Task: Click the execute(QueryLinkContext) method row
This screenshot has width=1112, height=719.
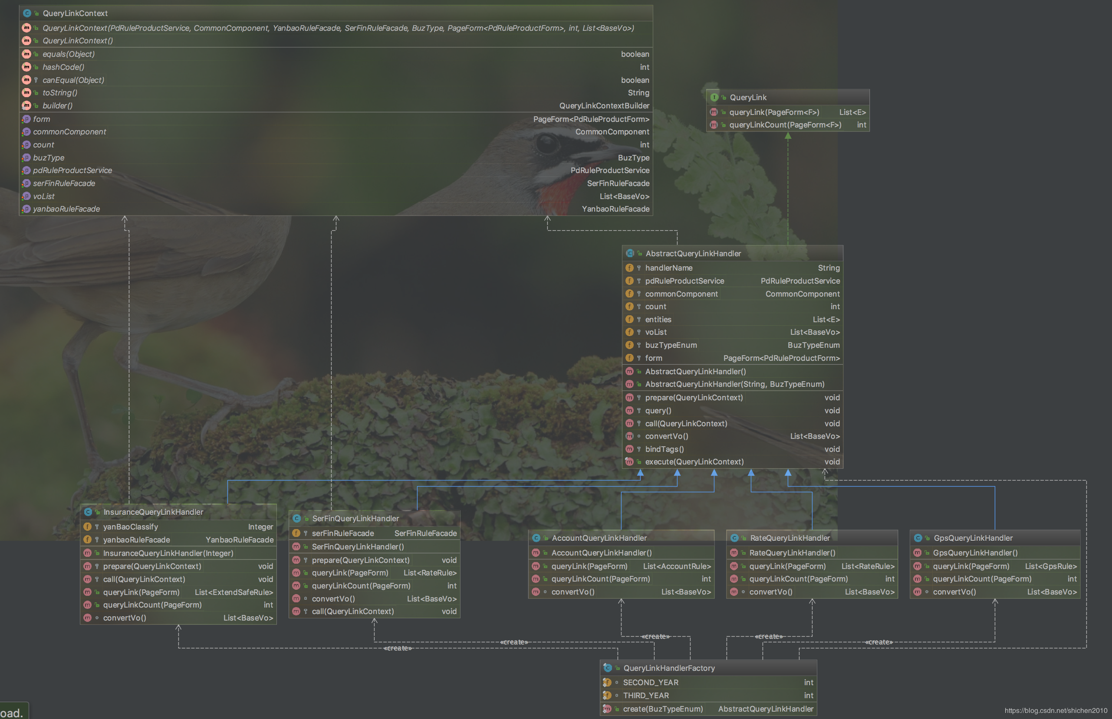Action: click(x=694, y=462)
